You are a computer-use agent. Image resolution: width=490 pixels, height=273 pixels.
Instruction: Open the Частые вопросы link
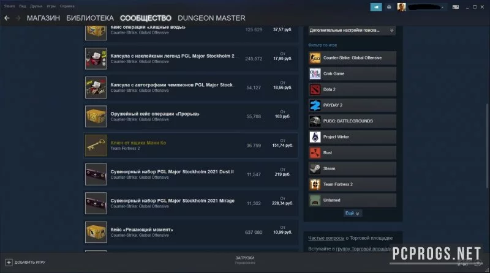tap(326, 238)
